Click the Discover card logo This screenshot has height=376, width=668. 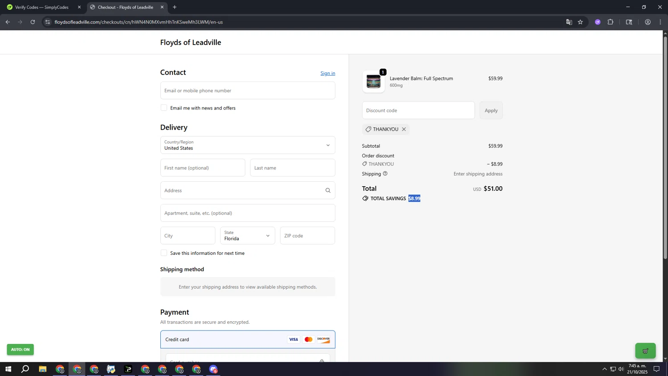click(x=324, y=339)
